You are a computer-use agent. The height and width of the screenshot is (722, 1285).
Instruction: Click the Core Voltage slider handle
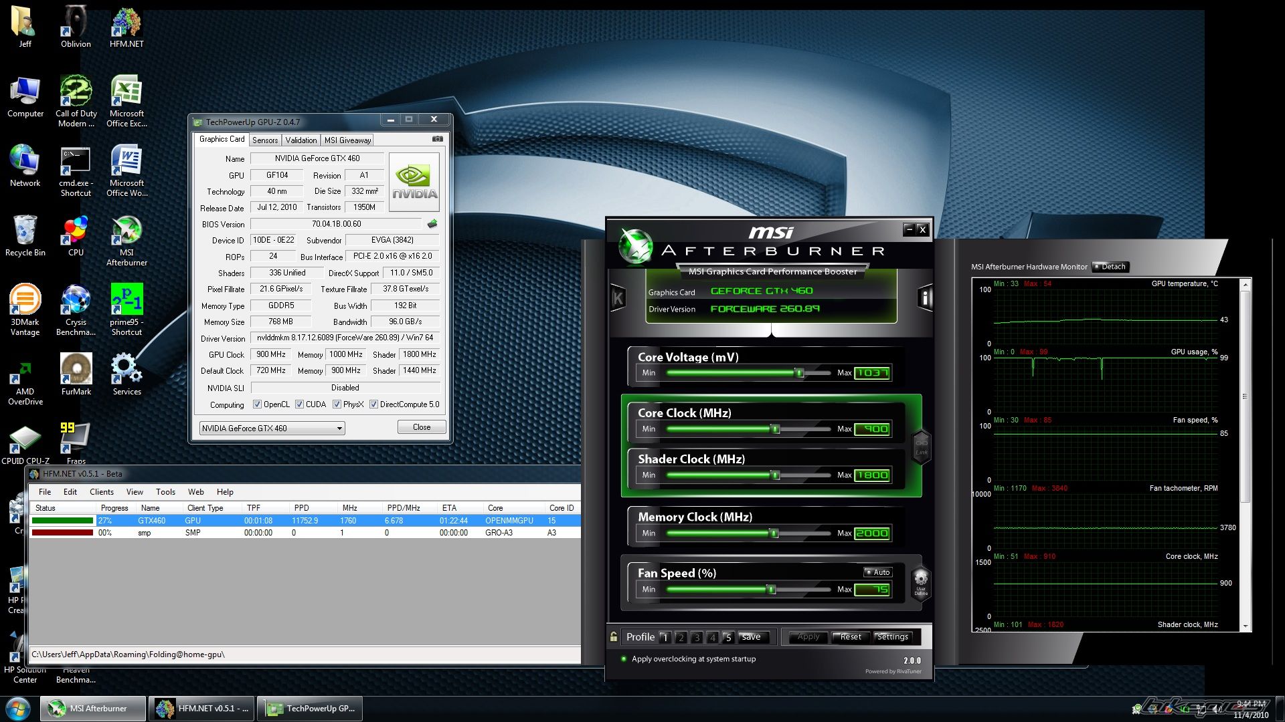tap(799, 373)
